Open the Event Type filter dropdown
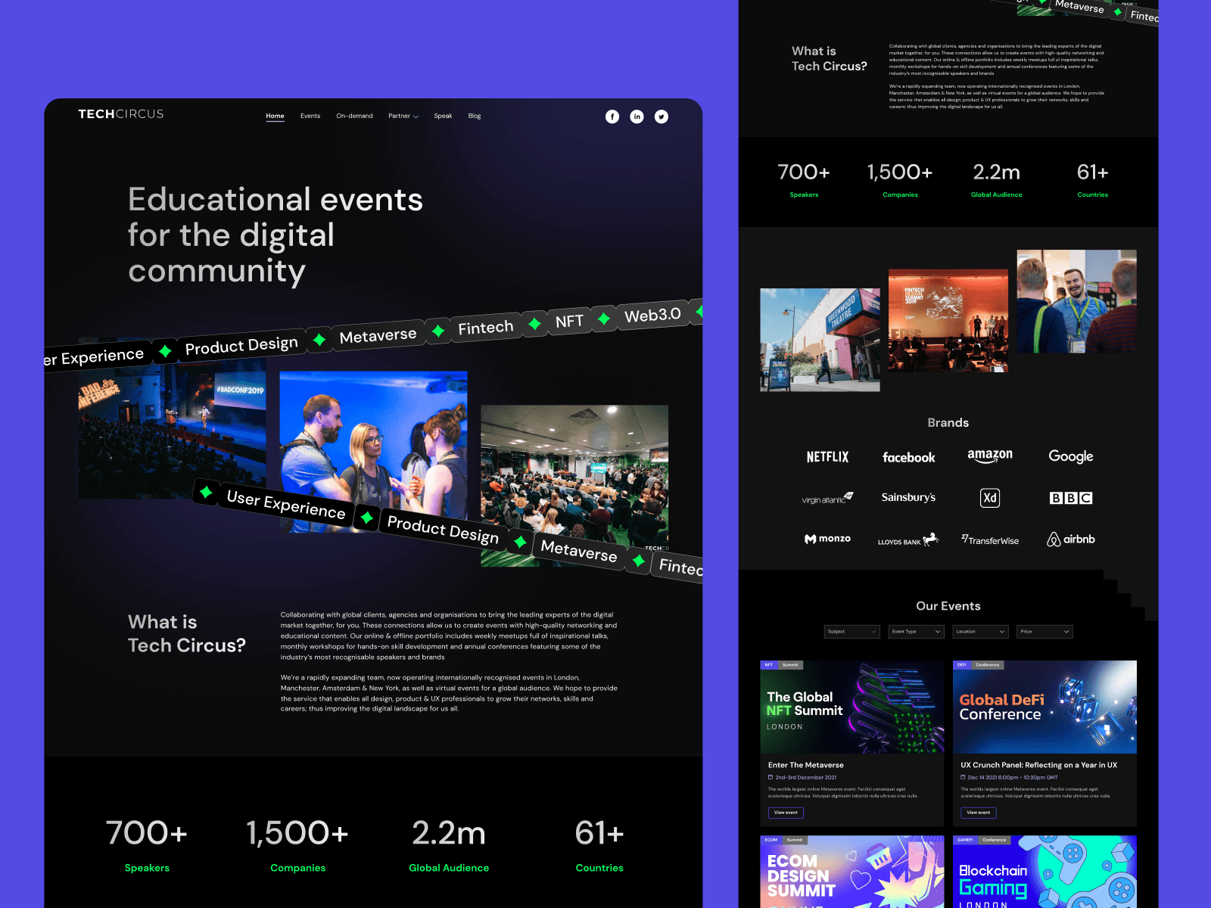This screenshot has height=908, width=1211. point(916,632)
